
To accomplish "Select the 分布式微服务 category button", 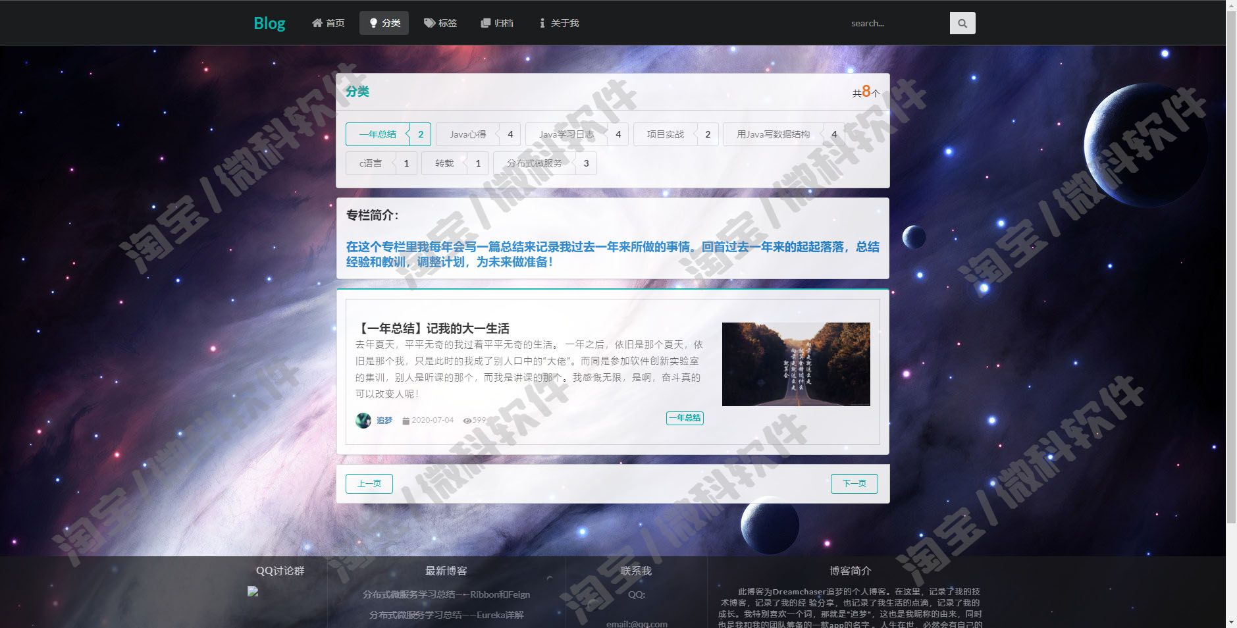I will coord(535,163).
